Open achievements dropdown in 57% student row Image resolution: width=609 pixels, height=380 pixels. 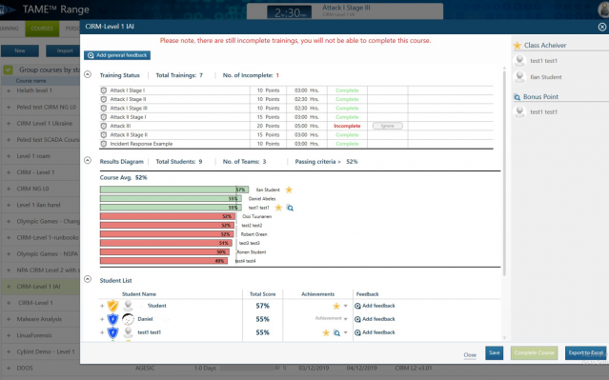pos(346,307)
